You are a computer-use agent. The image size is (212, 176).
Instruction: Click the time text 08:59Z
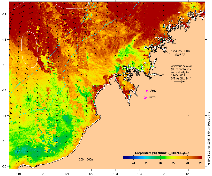tap(180, 55)
